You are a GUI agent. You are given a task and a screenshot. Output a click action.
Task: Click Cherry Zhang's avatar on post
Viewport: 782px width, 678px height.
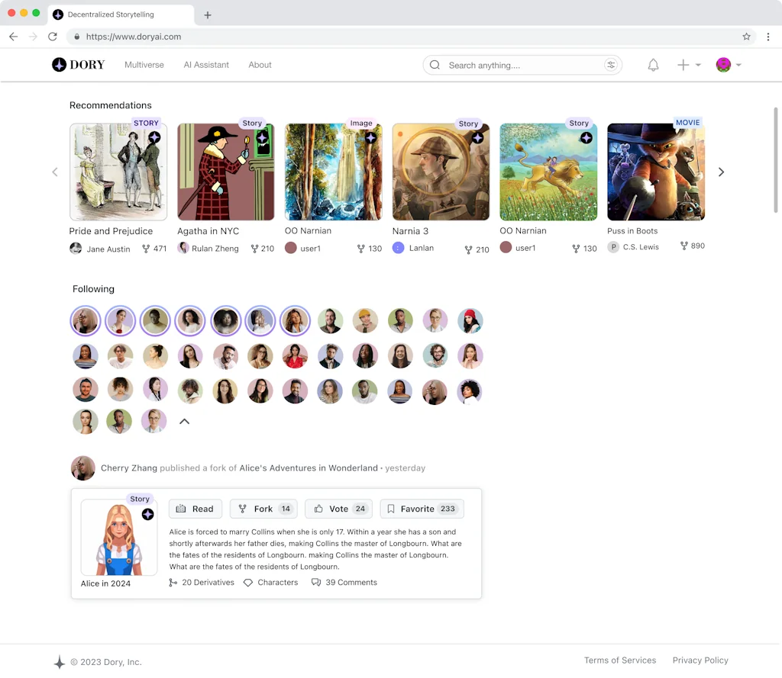coord(82,468)
